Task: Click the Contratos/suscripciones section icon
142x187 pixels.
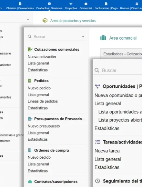Action: (x=30, y=182)
